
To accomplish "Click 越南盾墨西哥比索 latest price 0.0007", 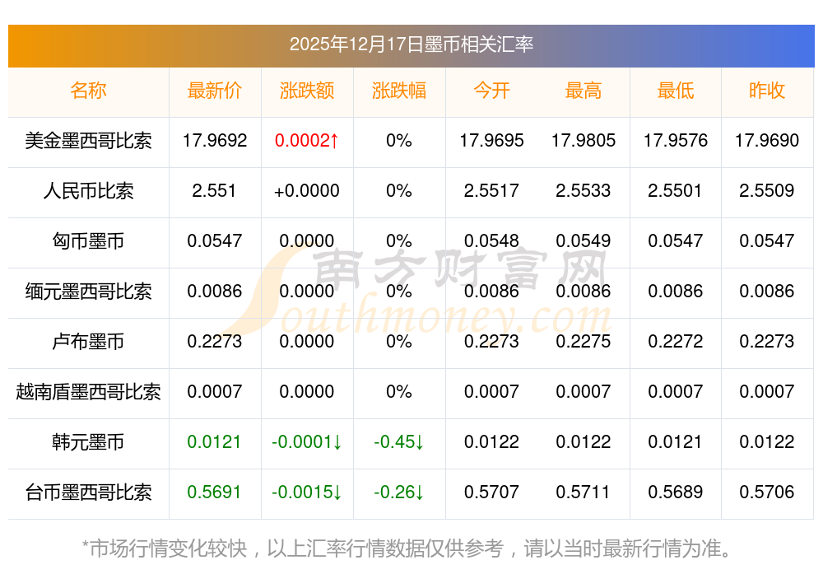I will 215,392.
